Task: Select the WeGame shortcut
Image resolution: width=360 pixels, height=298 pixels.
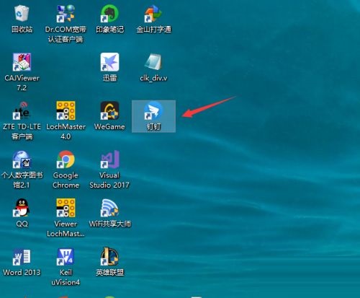Action: [109, 110]
